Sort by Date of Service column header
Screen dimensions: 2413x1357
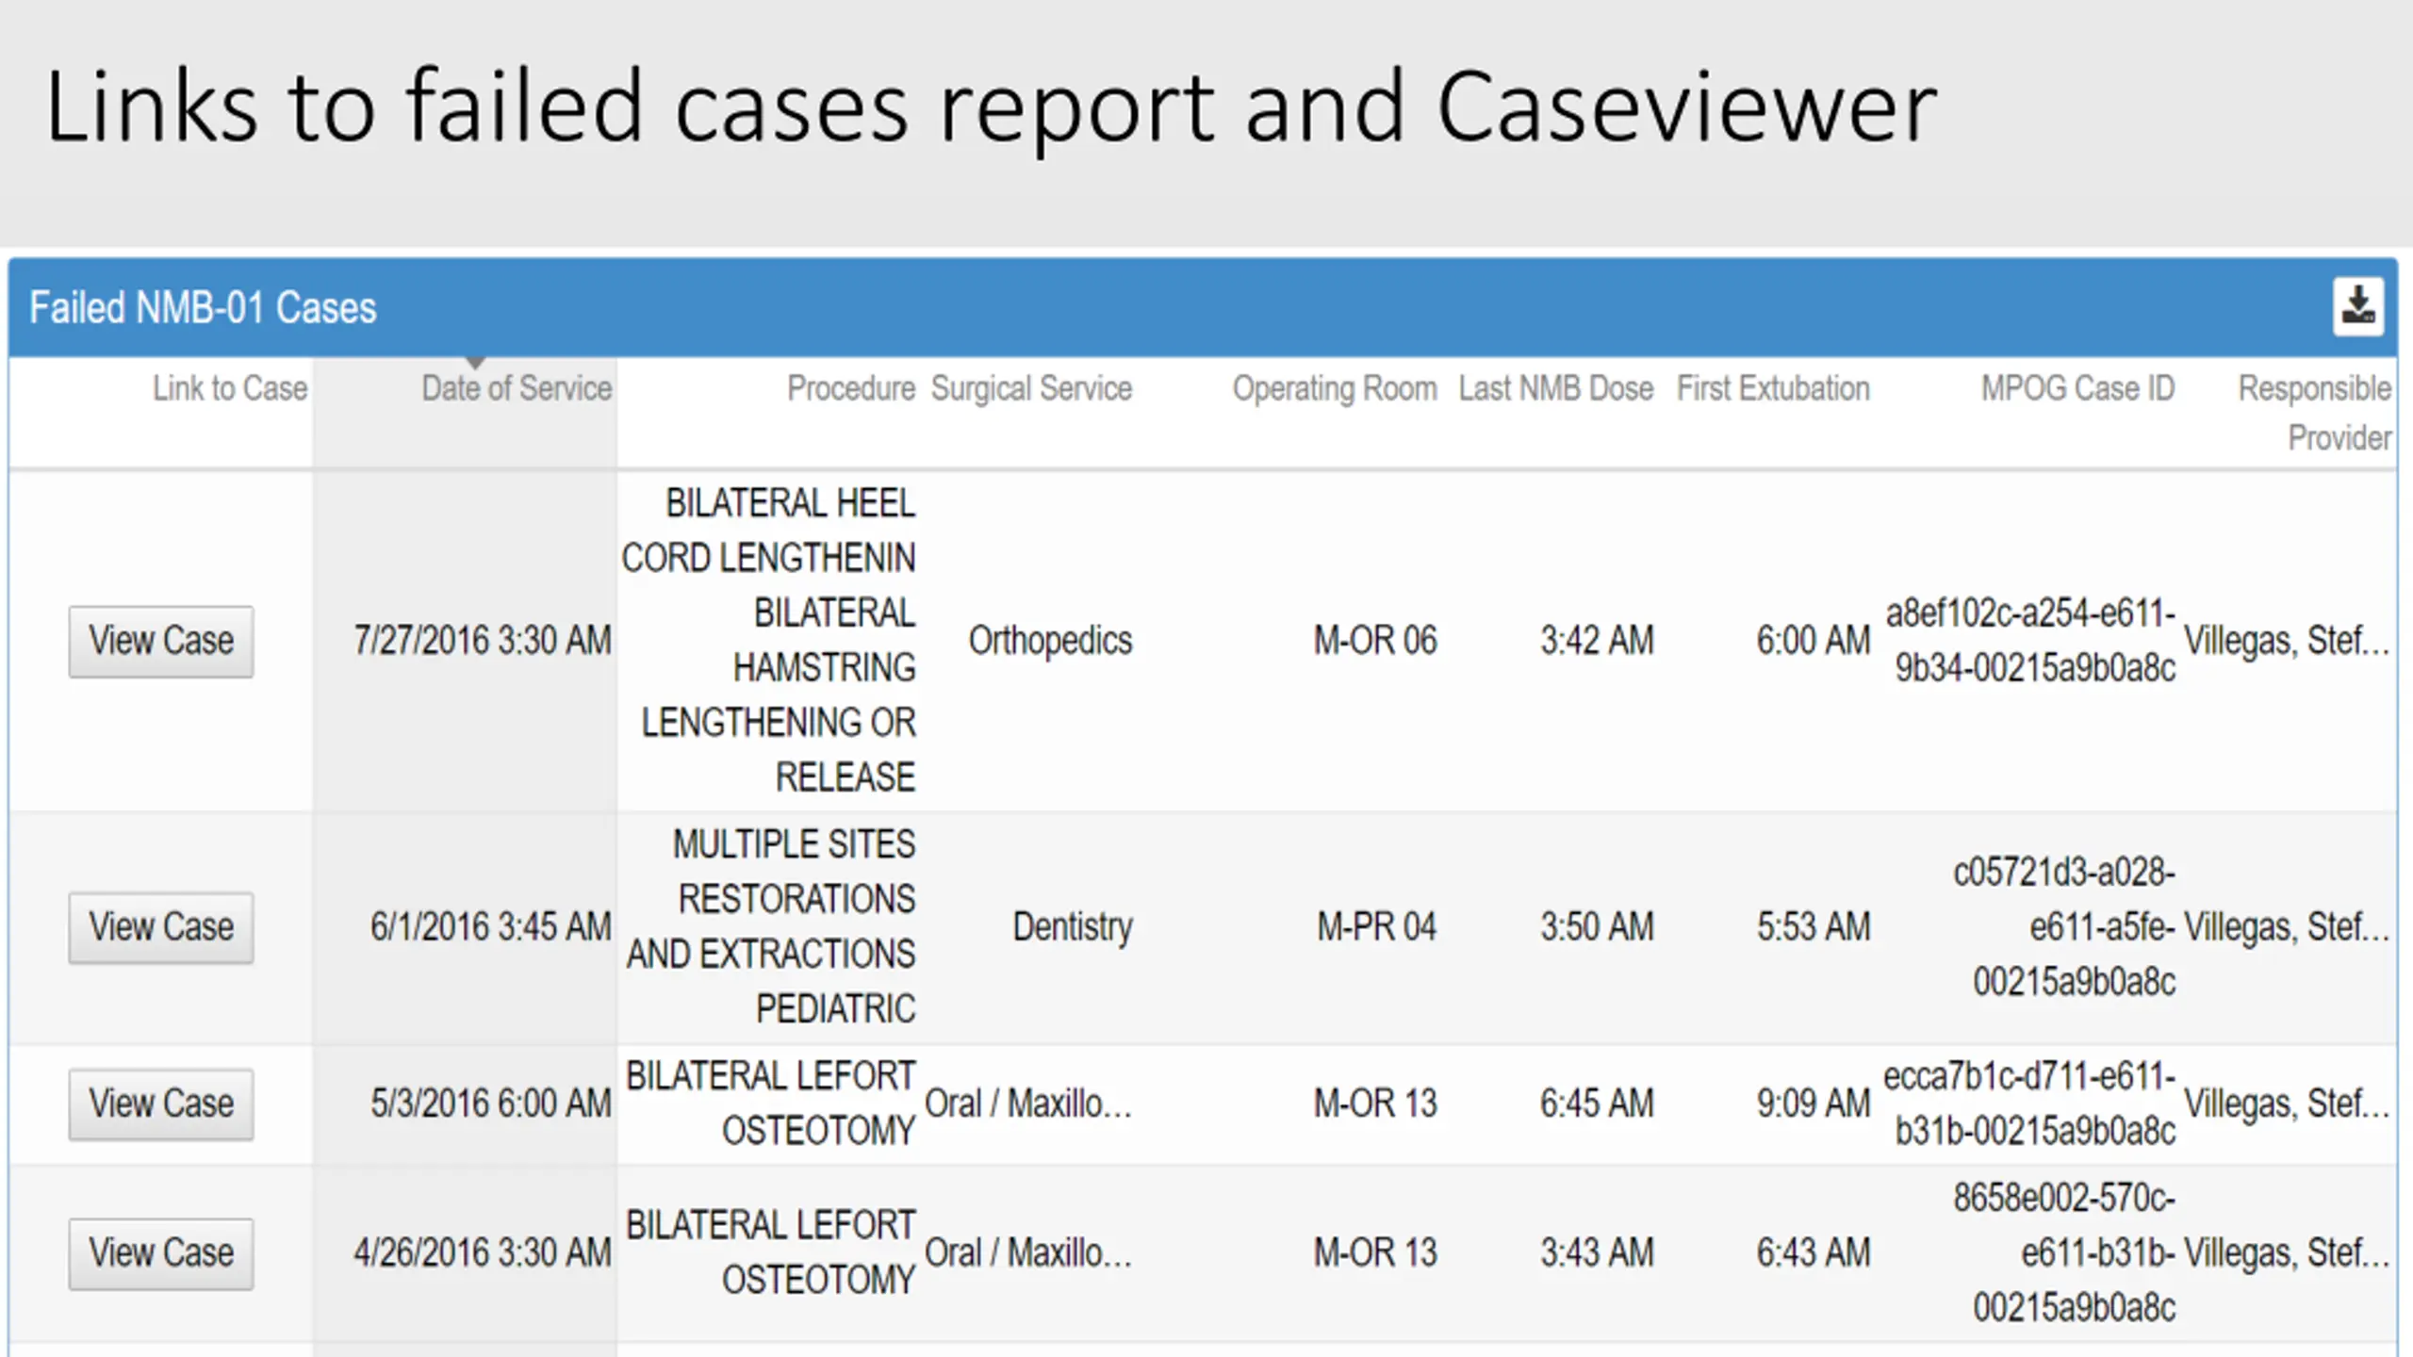click(517, 388)
